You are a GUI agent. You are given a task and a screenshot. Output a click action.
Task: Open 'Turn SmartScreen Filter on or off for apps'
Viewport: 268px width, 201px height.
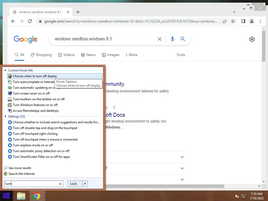pos(39,157)
